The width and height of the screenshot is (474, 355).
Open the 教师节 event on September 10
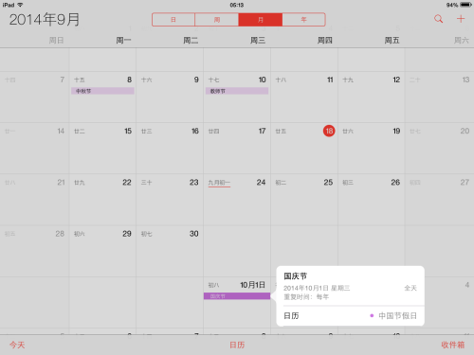click(237, 91)
